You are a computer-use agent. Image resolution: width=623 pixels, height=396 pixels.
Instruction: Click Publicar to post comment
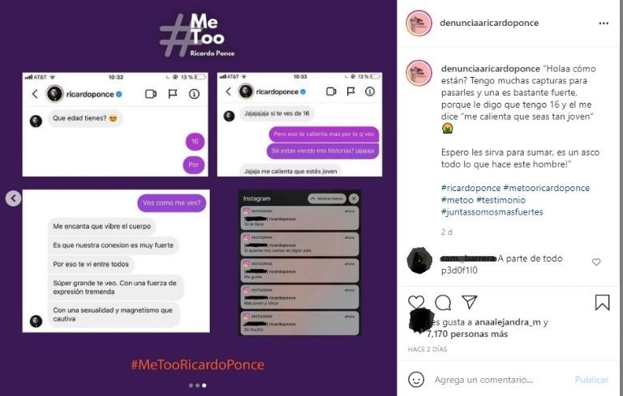point(591,380)
